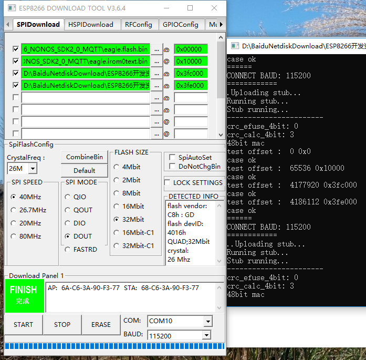Viewport: 366px width, 360px height.
Task: Open the COM port dropdown showing COM10
Action: coord(208,321)
